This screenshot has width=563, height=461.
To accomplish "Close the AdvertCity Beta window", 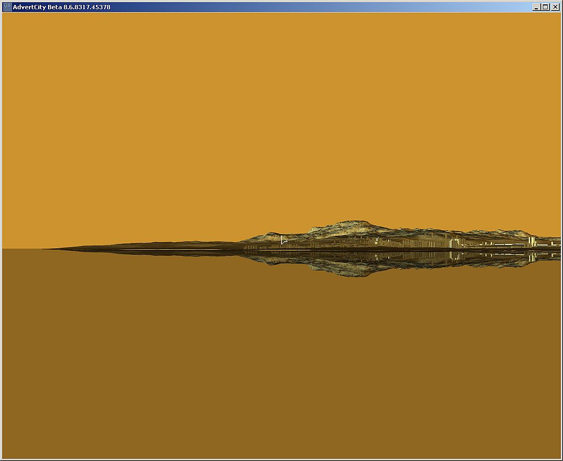I will 554,7.
